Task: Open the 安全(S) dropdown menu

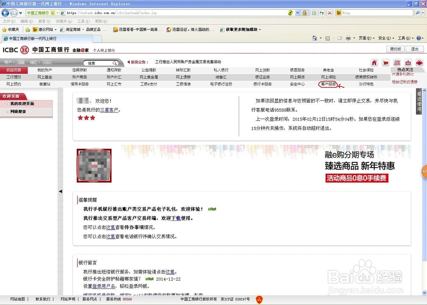Action: (386, 38)
